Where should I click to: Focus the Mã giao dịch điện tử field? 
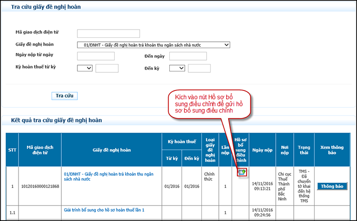(108, 34)
